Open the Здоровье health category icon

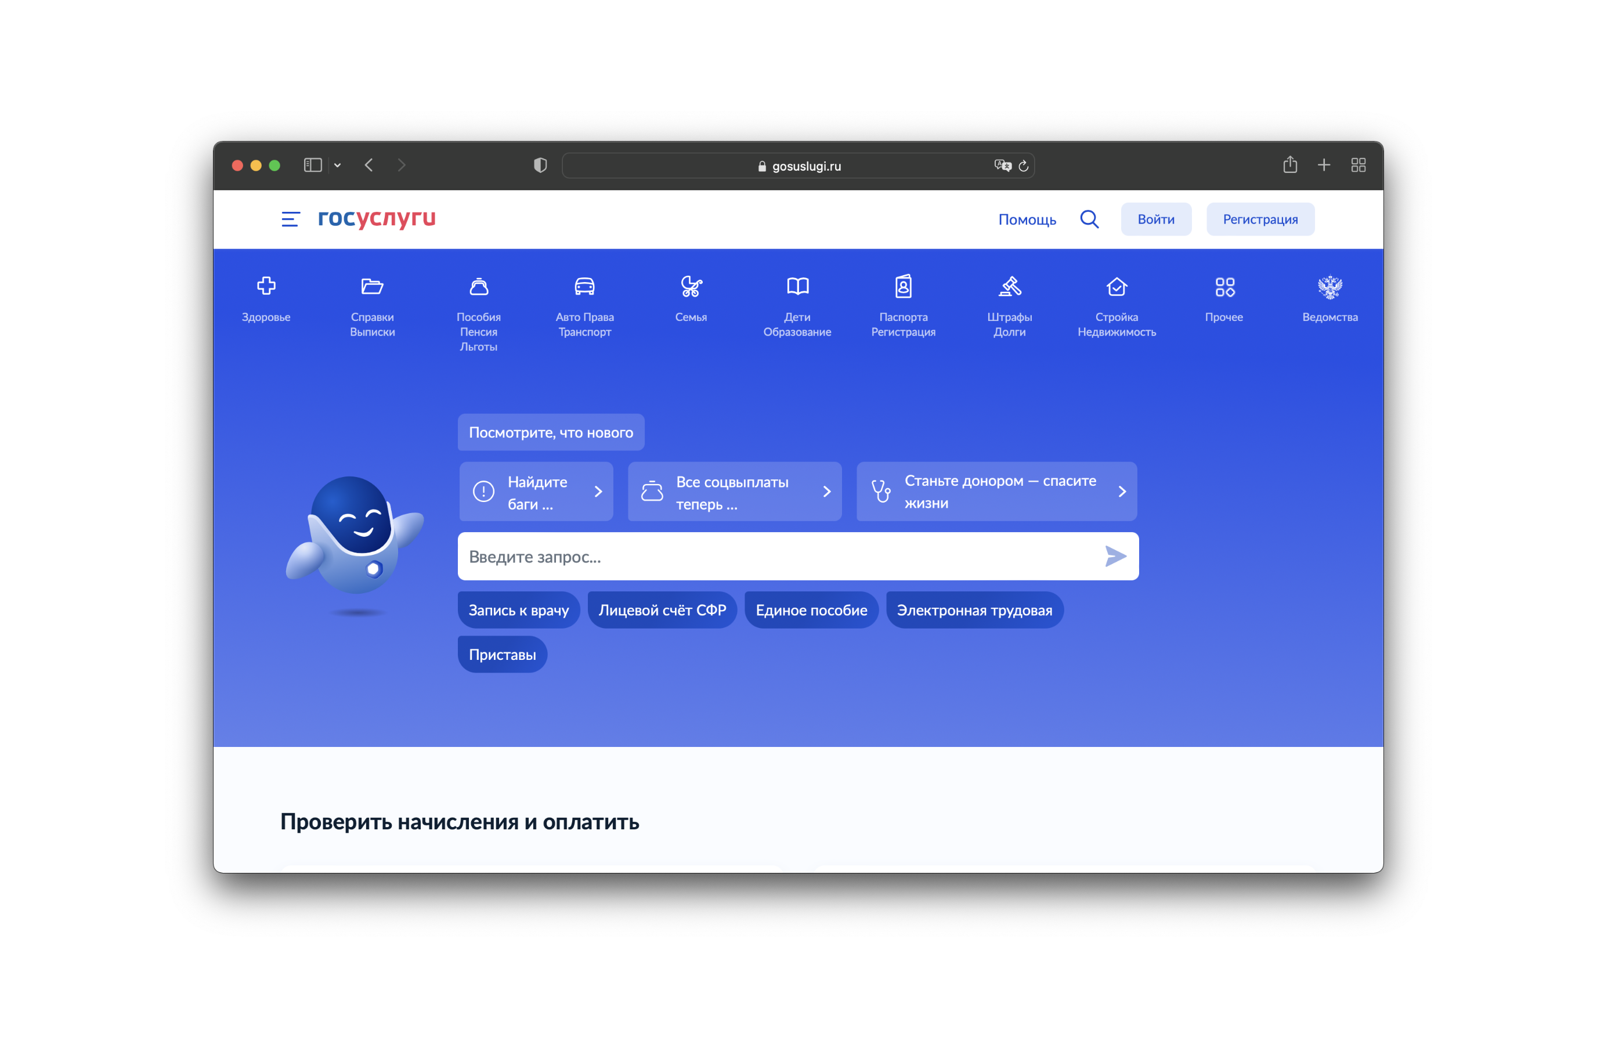[x=266, y=287]
